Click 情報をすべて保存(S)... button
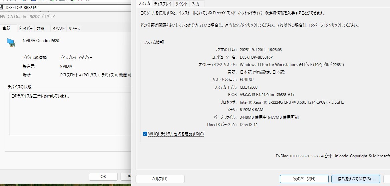Image resolution: width=390 pixels, height=186 pixels. click(x=356, y=179)
